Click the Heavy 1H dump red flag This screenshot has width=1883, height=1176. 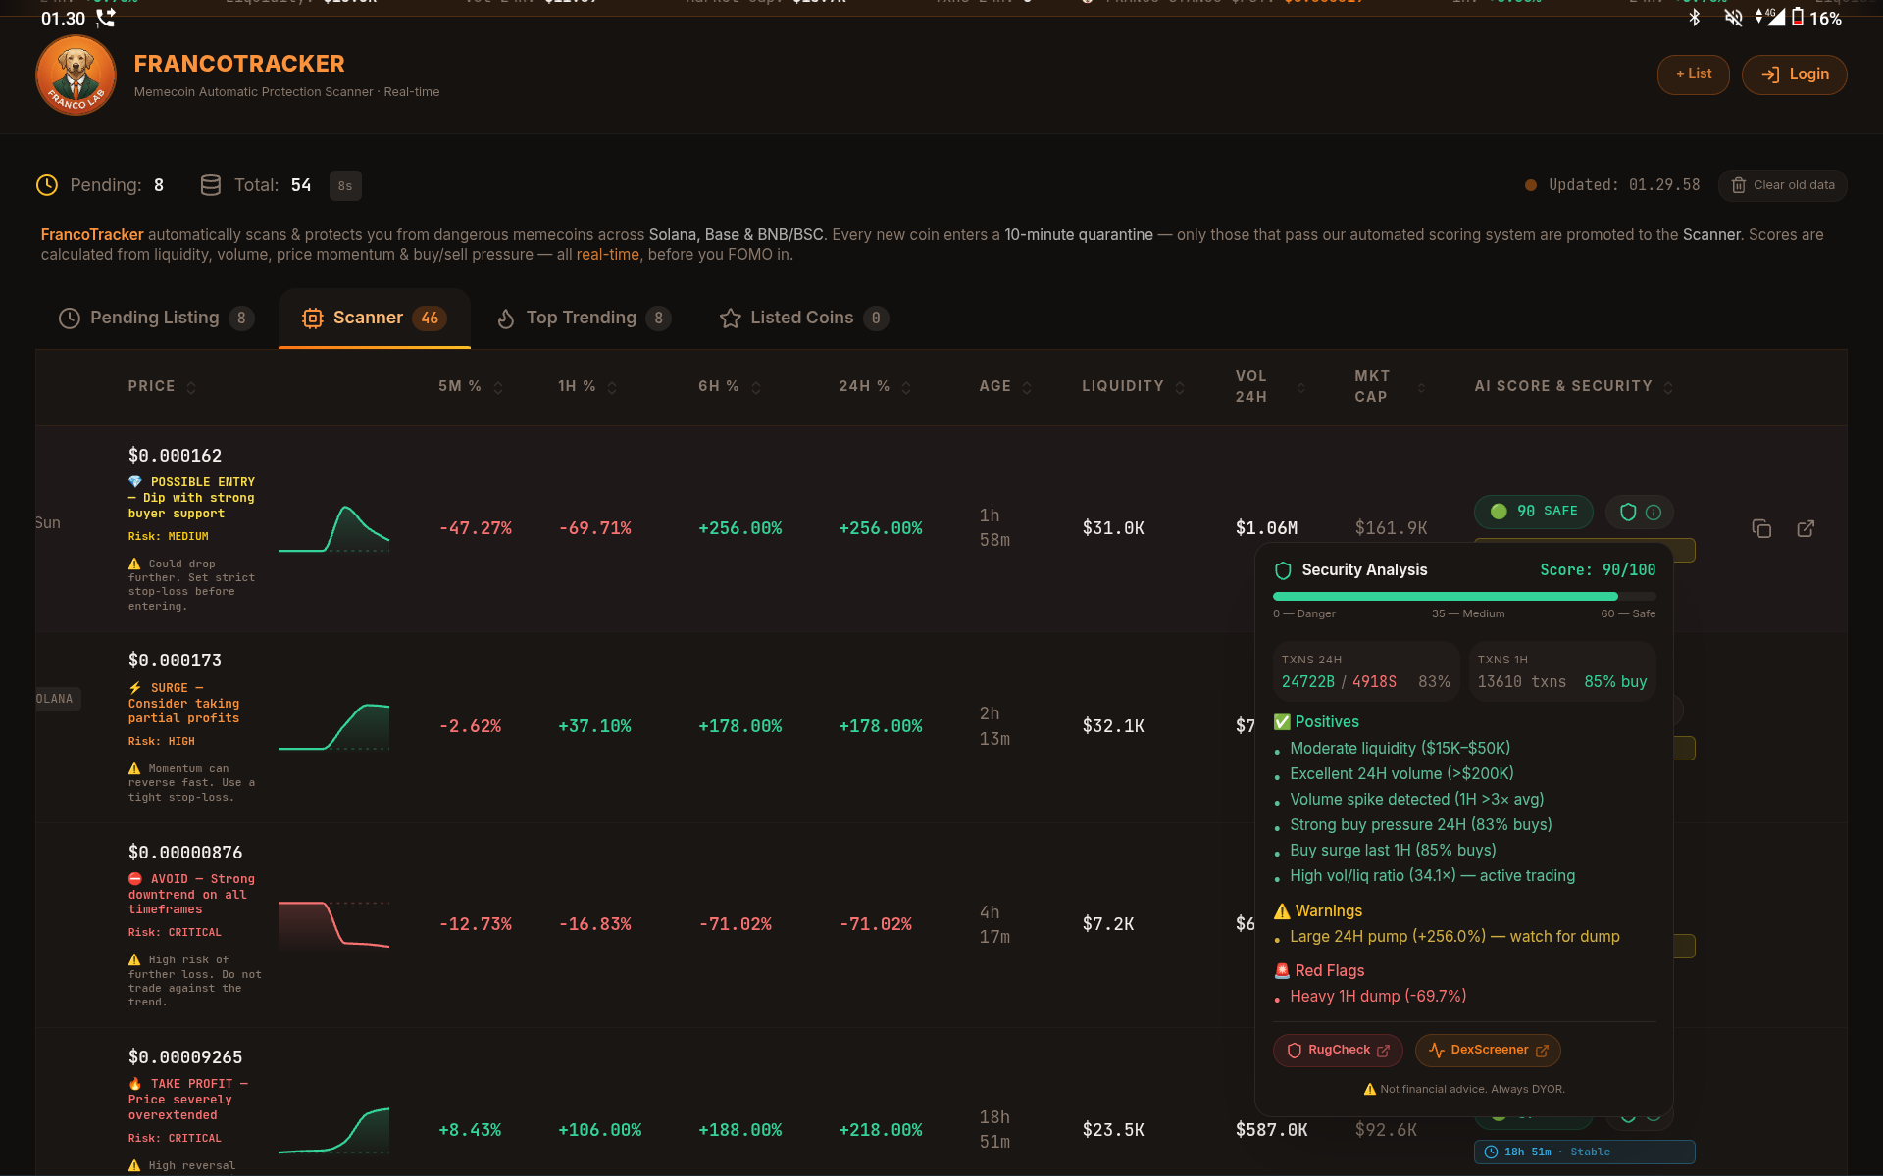tap(1378, 997)
